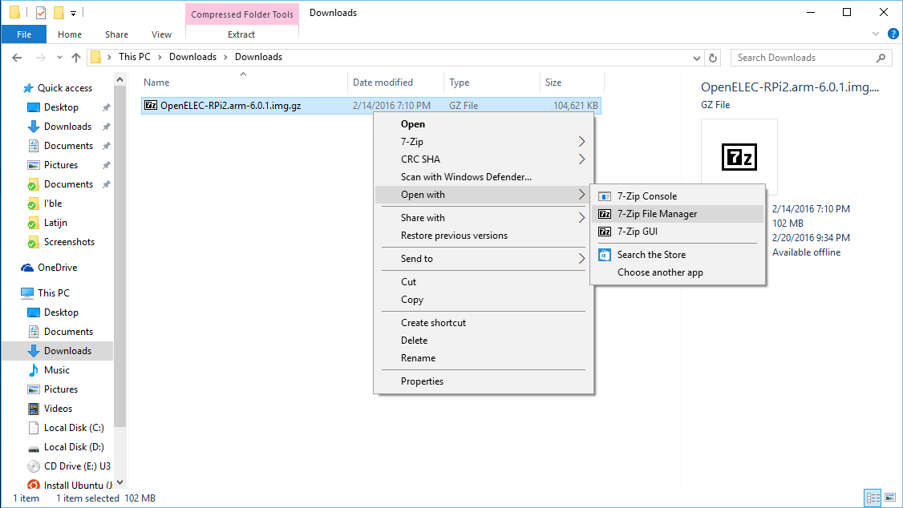The height and width of the screenshot is (508, 903).
Task: Expand the address bar history dropdown
Action: (x=697, y=58)
